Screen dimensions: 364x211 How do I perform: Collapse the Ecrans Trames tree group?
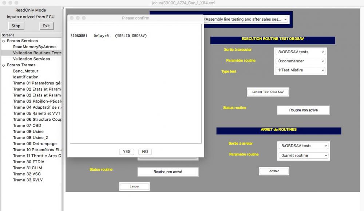(4, 65)
